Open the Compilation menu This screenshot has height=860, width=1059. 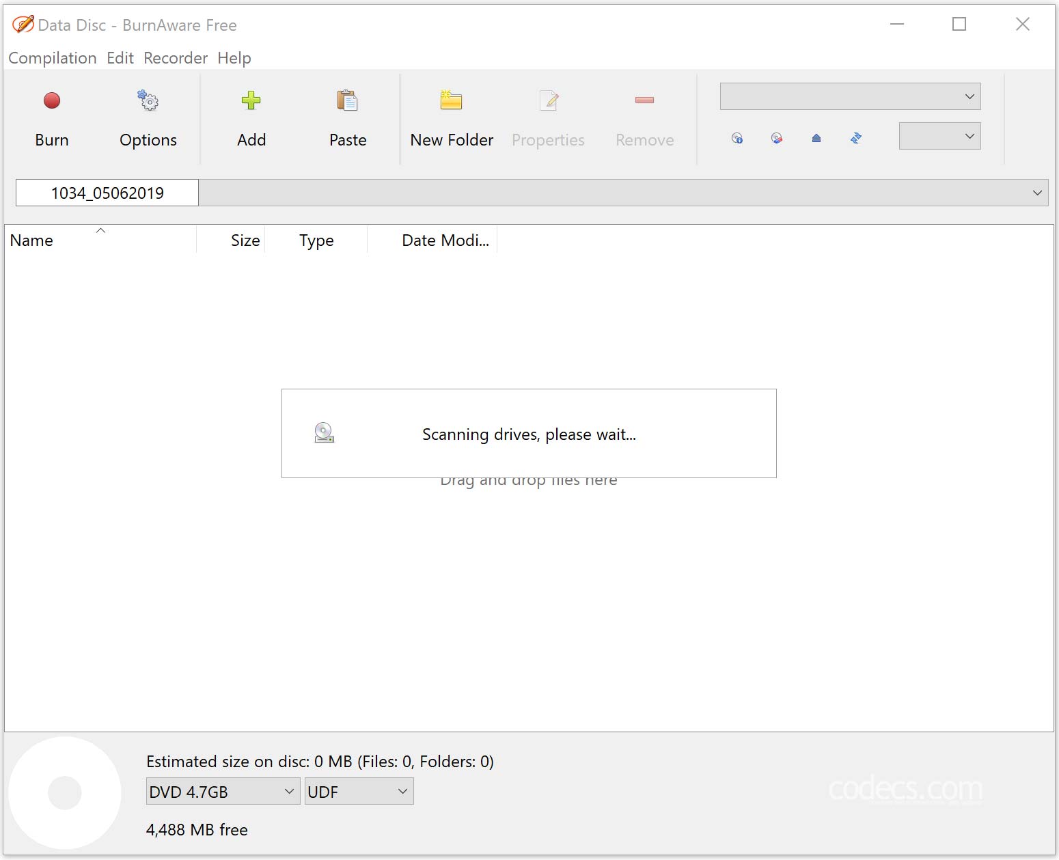point(53,58)
